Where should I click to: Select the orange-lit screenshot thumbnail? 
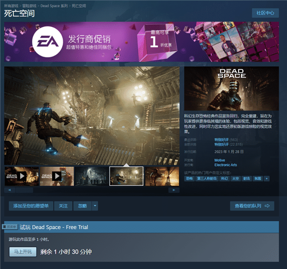pyautogui.click(x=162, y=176)
